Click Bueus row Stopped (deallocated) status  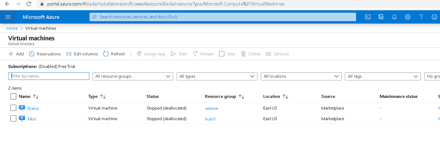(x=166, y=108)
